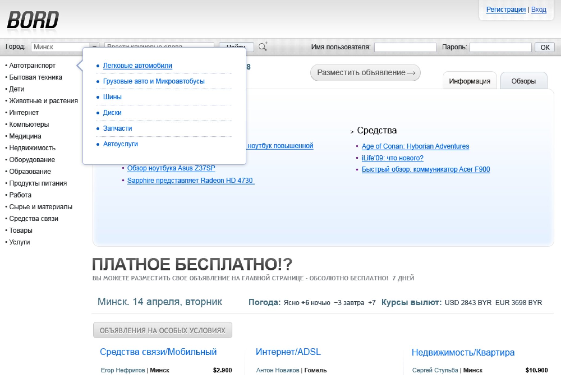The height and width of the screenshot is (375, 561).
Task: Open Age of Conan: Hyborian Adventures link
Action: click(415, 146)
